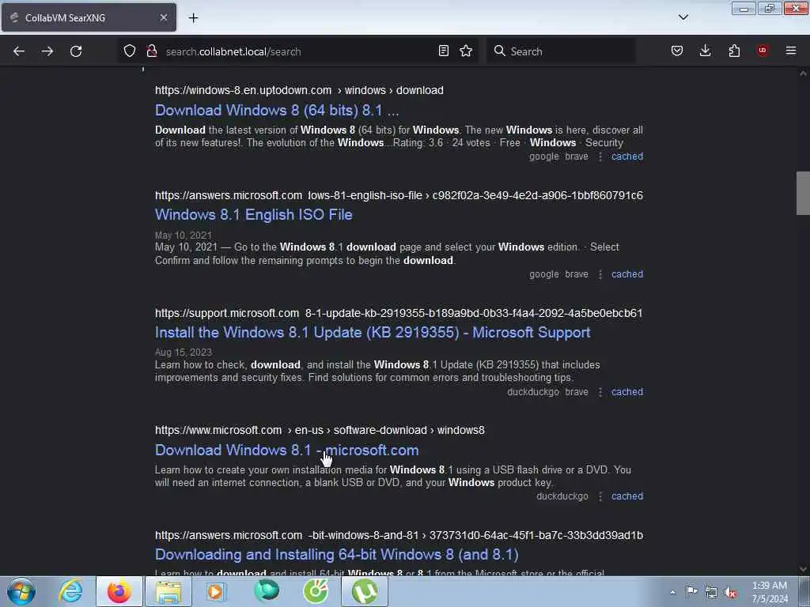The height and width of the screenshot is (607, 810).
Task: Open cached link for KB 2919355 result
Action: (627, 392)
